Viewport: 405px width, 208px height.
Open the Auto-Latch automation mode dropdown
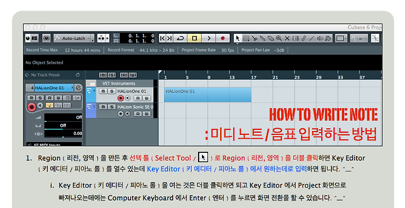pyautogui.click(x=73, y=38)
